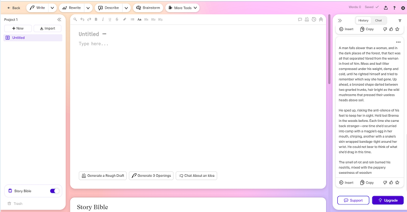This screenshot has height=212, width=407.
Task: Copy the Vared story text from lower card
Action: point(367,182)
